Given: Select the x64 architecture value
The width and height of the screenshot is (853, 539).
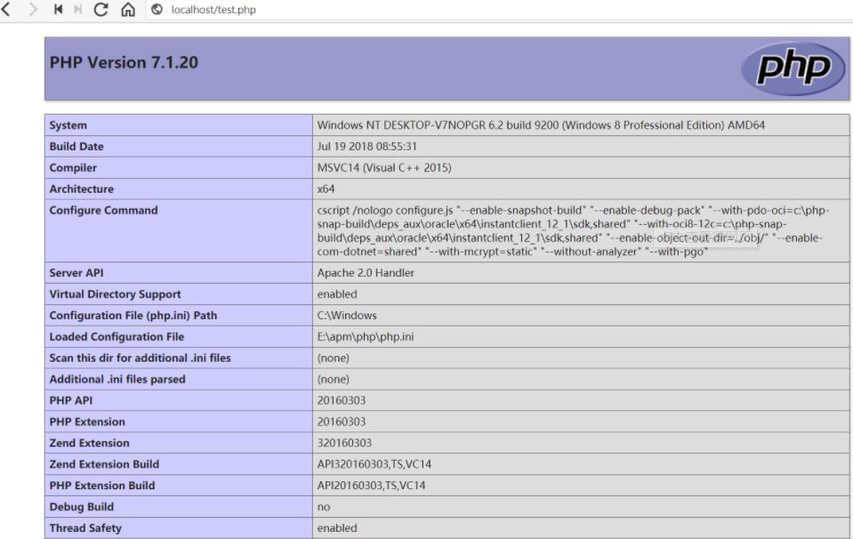Looking at the screenshot, I should (x=326, y=189).
